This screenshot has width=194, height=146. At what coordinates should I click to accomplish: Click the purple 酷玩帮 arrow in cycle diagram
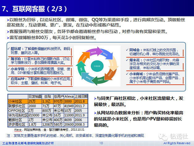pyautogui.click(x=94, y=51)
